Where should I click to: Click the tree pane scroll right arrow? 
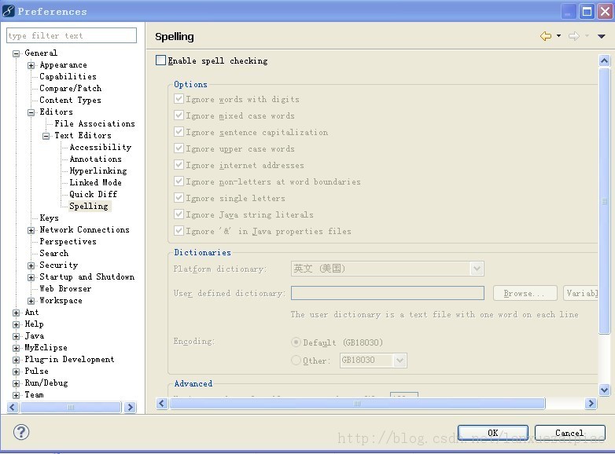130,408
